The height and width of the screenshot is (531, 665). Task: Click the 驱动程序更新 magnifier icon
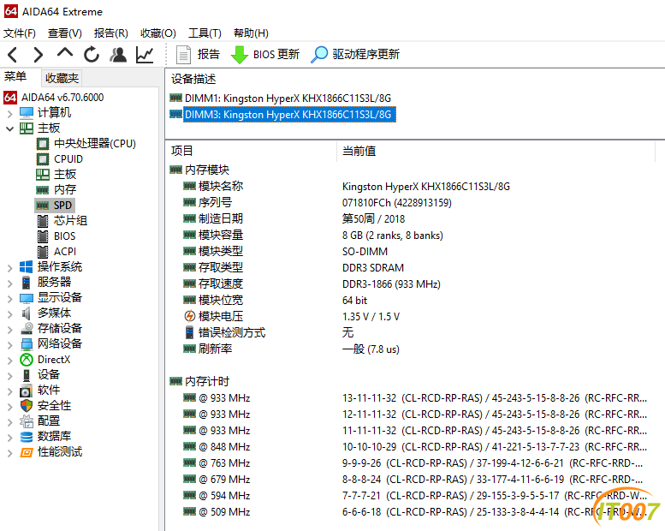click(x=319, y=55)
